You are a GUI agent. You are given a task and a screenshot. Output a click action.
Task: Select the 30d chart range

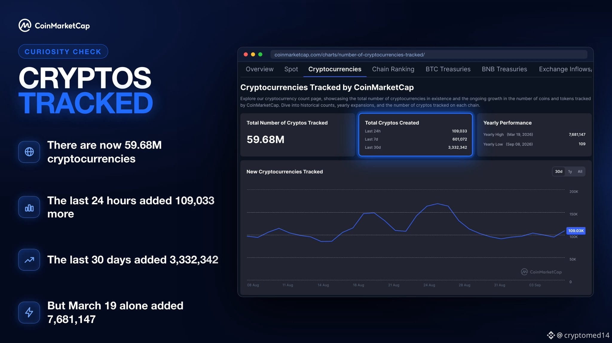(559, 172)
